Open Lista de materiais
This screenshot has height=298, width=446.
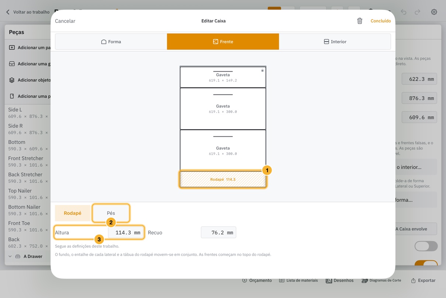tap(298, 280)
